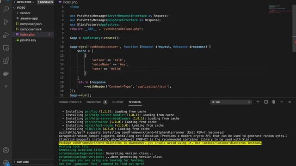
Task: Open the Accounts menu icon
Action: (x=6, y=150)
